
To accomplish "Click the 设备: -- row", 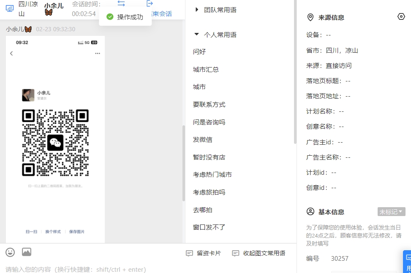I will [x=318, y=35].
